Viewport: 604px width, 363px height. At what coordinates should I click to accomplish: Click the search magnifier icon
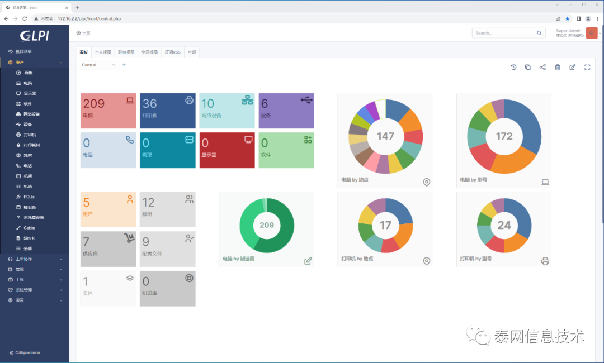tap(539, 33)
